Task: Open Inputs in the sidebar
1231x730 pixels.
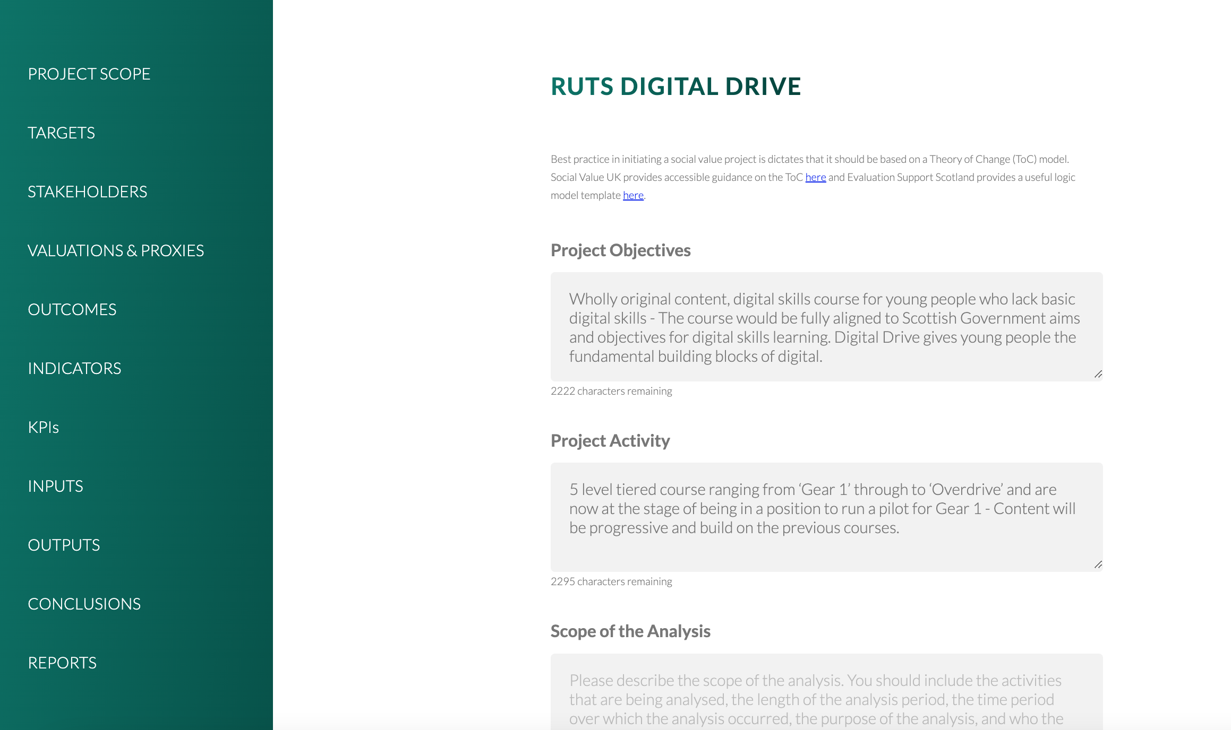Action: coord(56,486)
